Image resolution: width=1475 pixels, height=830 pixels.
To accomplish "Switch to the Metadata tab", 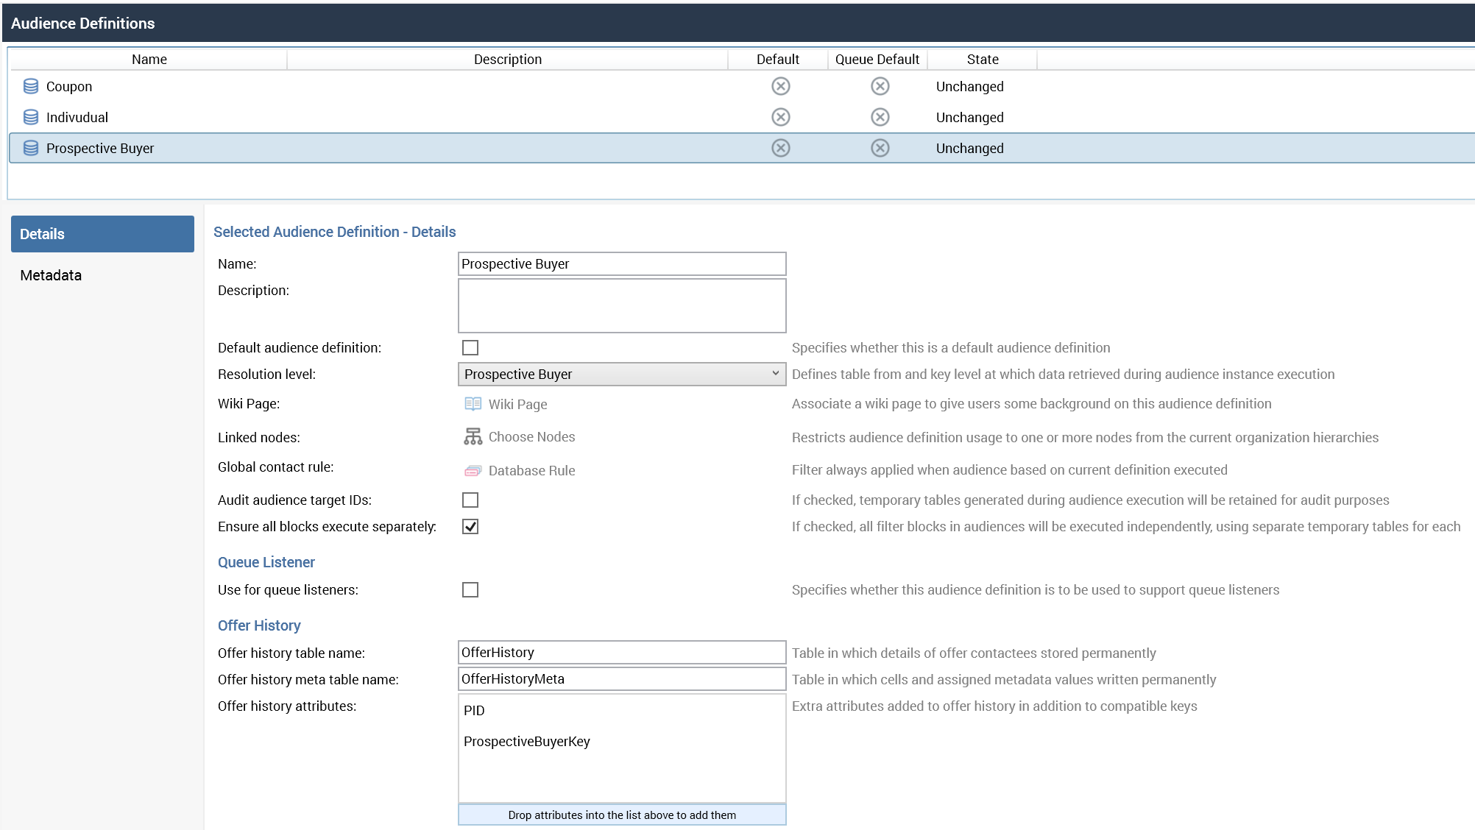I will coord(52,275).
